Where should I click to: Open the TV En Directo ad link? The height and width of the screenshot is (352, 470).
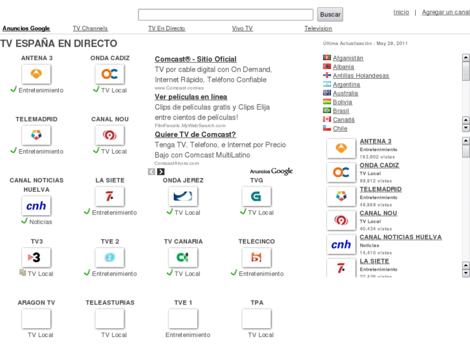[x=167, y=28]
